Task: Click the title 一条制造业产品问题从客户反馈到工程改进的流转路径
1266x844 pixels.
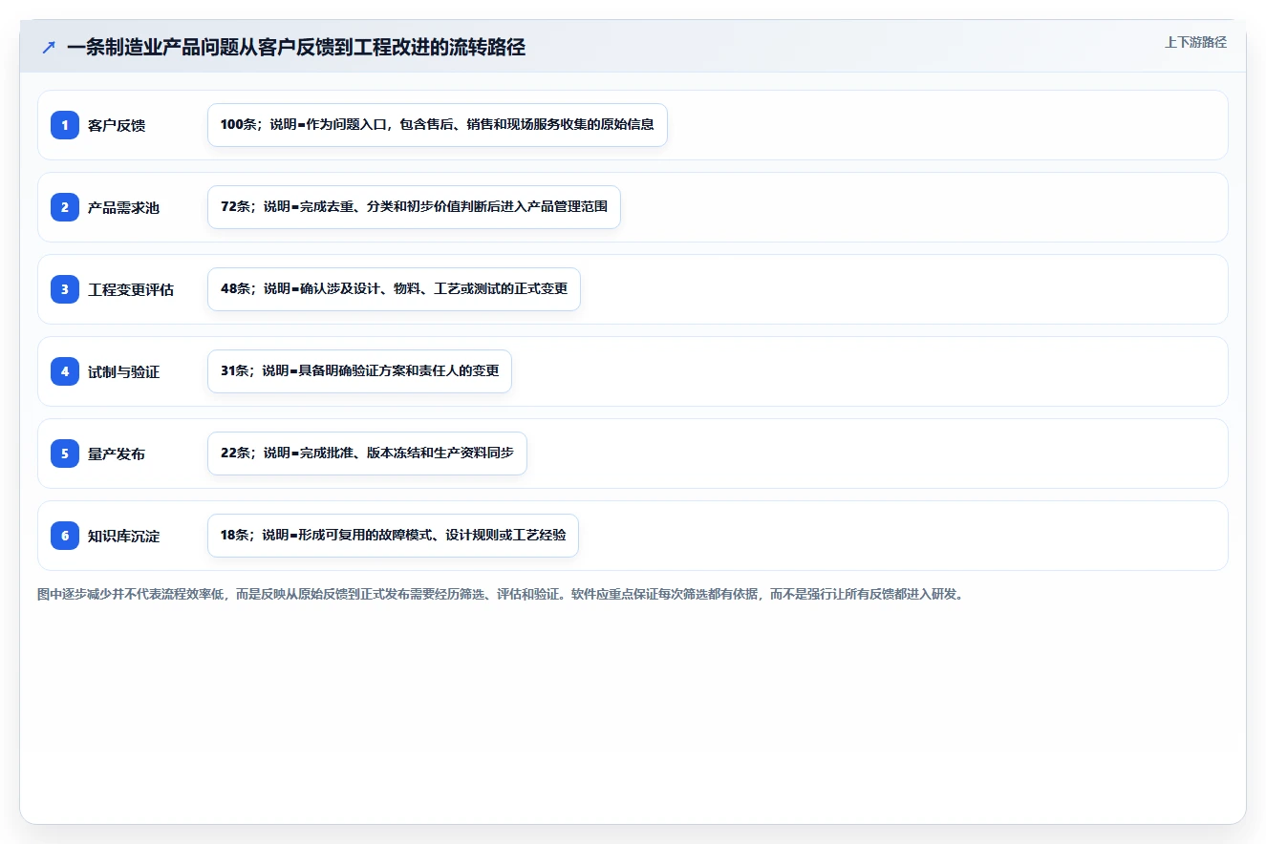Action: tap(296, 47)
